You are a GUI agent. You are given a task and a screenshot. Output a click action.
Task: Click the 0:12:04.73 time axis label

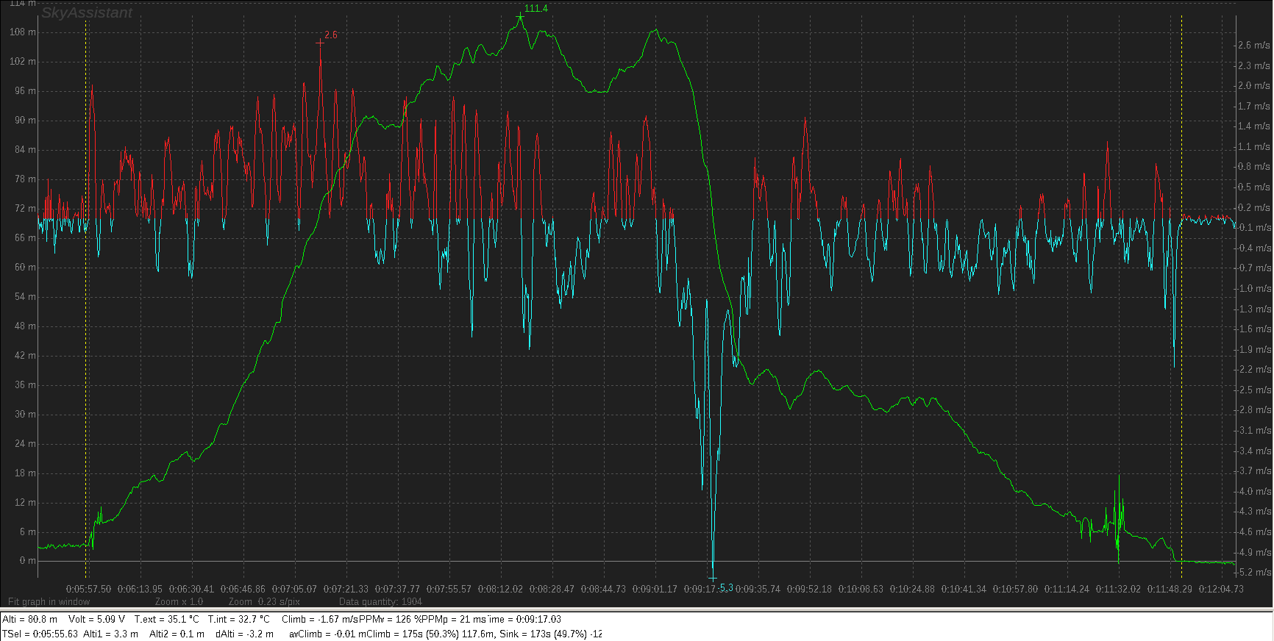(1221, 589)
